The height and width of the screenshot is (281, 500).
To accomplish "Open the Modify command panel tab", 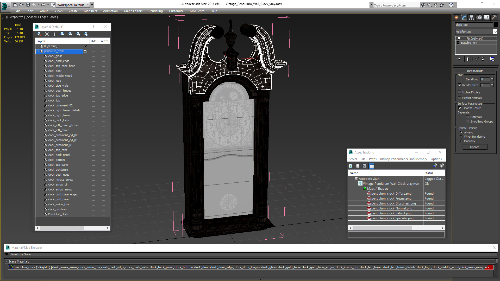I will pos(464,17).
